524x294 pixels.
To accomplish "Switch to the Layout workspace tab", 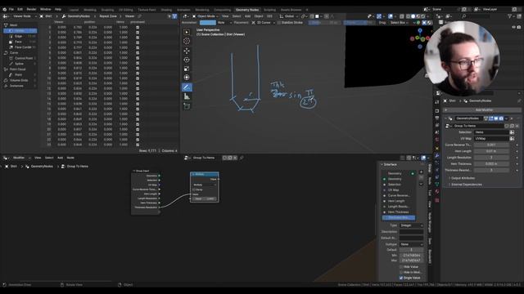I will 74,10.
